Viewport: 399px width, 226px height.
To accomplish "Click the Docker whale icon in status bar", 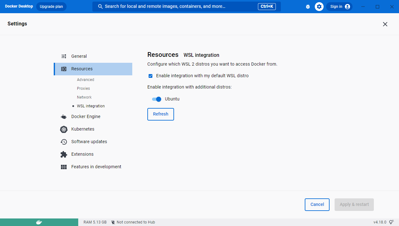I will pyautogui.click(x=39, y=222).
